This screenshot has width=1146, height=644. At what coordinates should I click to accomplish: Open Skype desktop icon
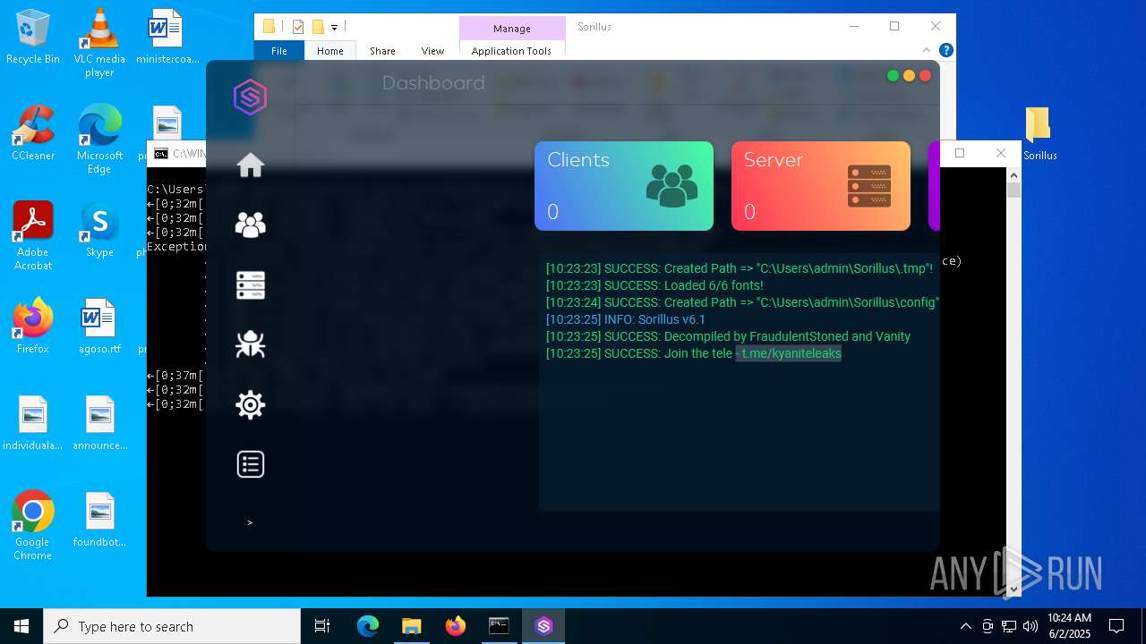(99, 230)
